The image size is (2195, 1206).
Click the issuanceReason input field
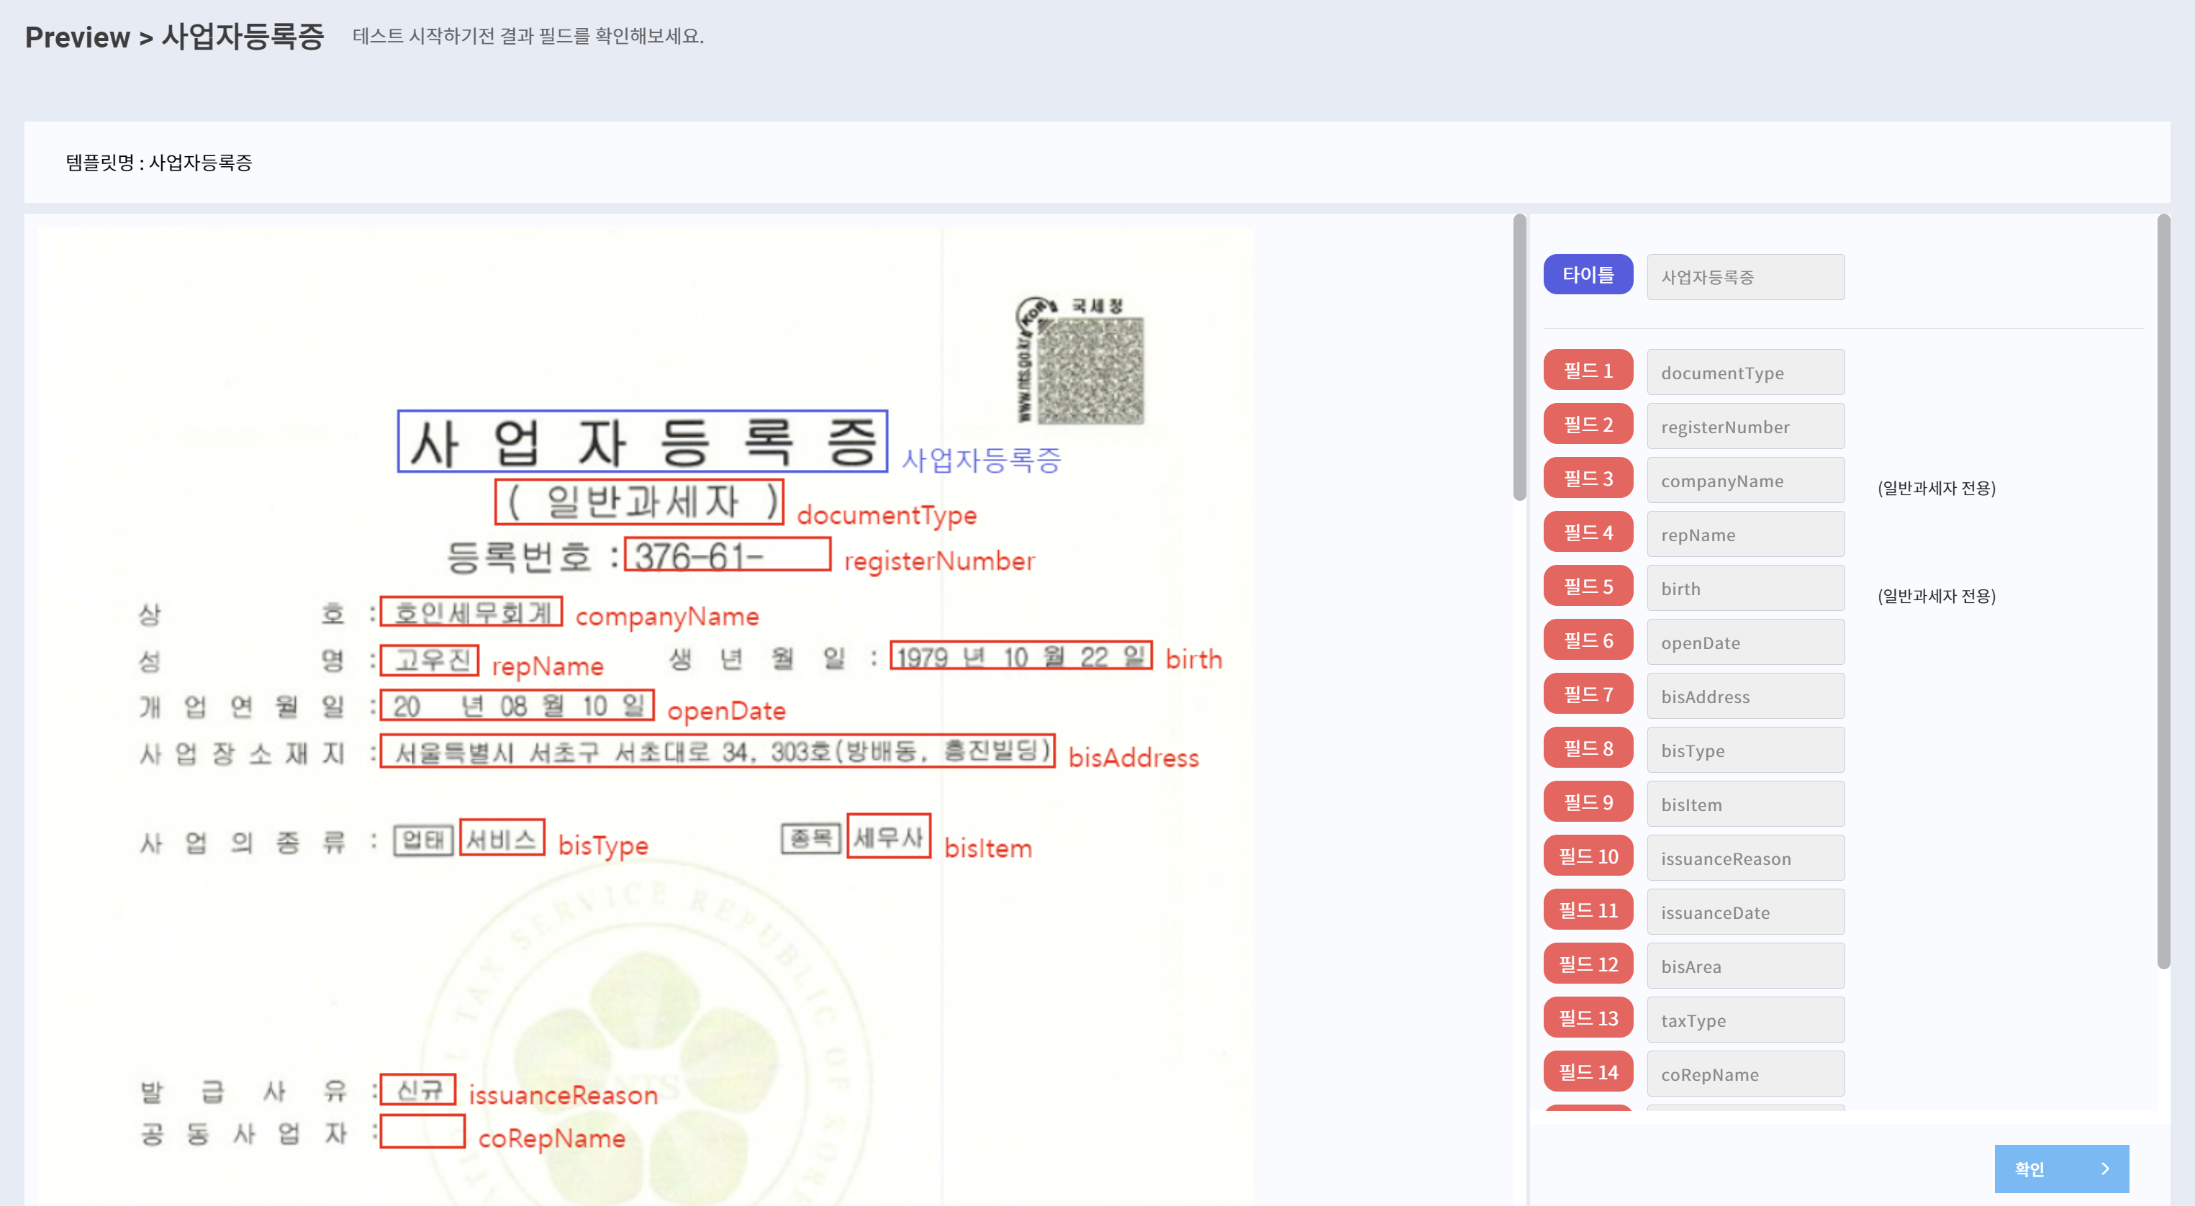1745,858
